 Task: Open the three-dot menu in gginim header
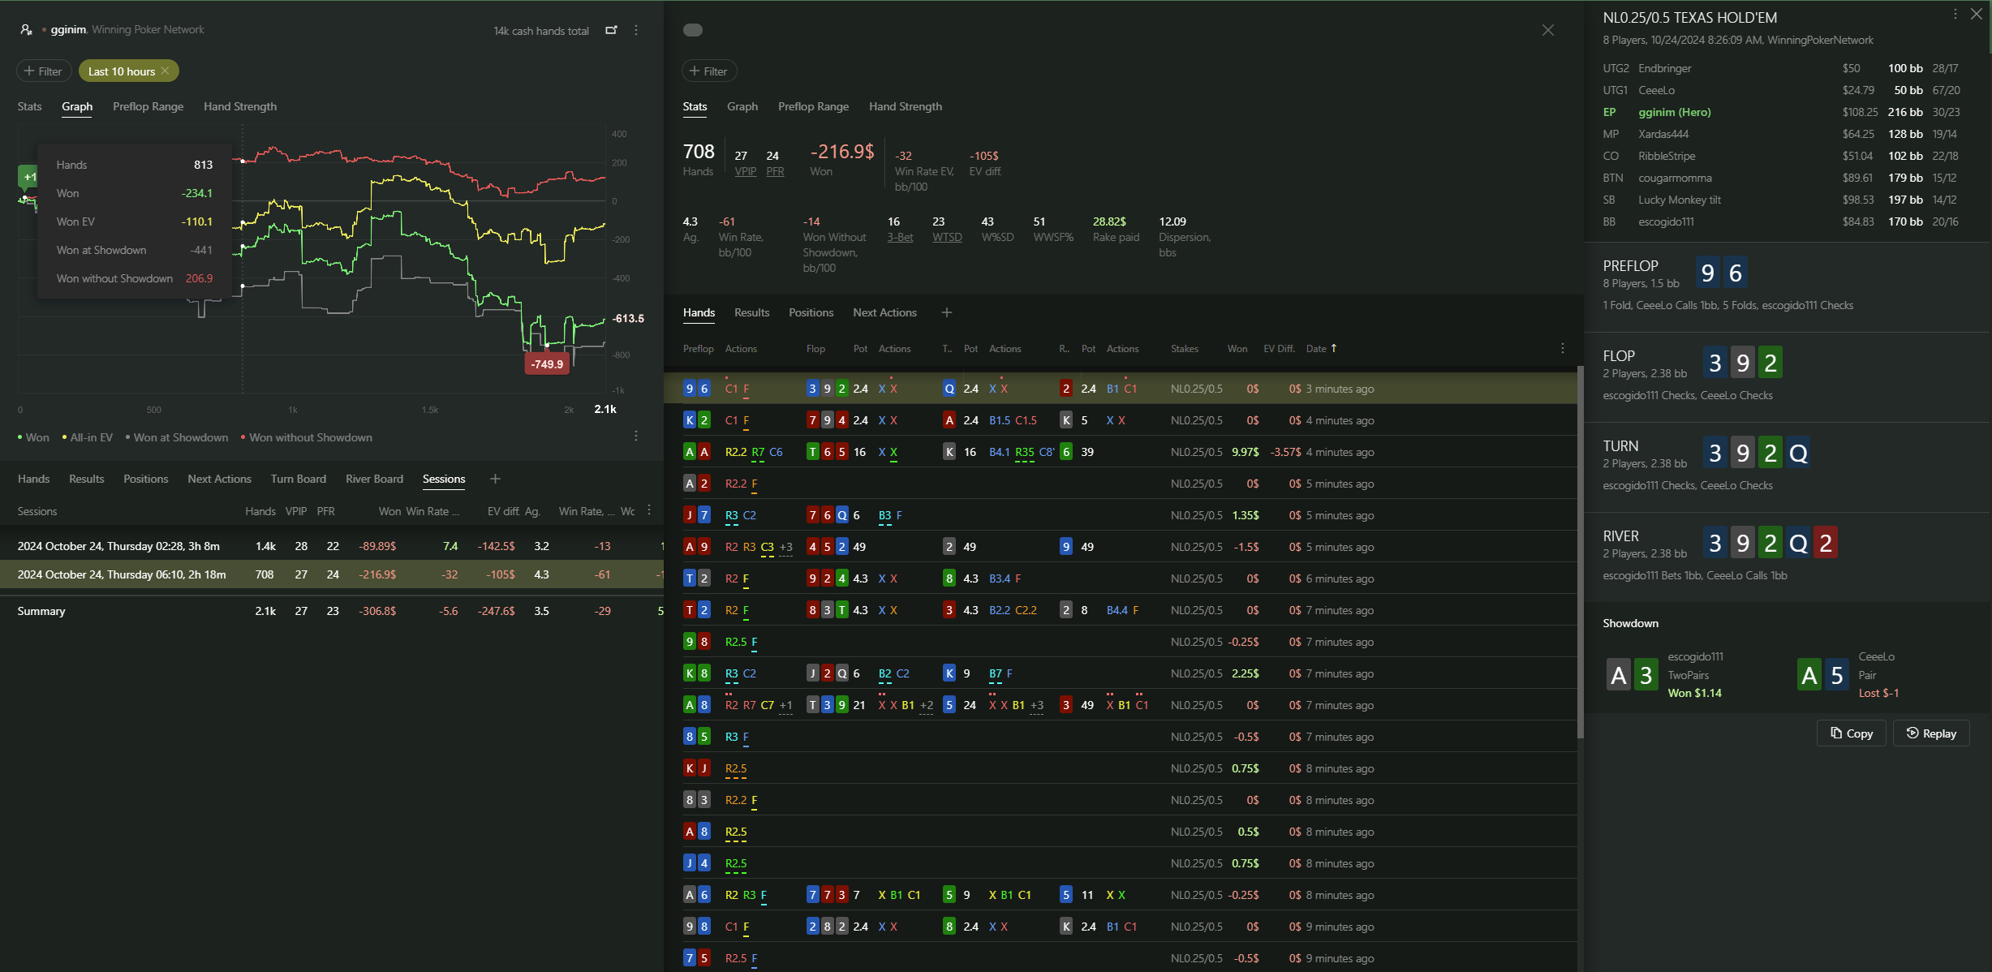[x=636, y=30]
